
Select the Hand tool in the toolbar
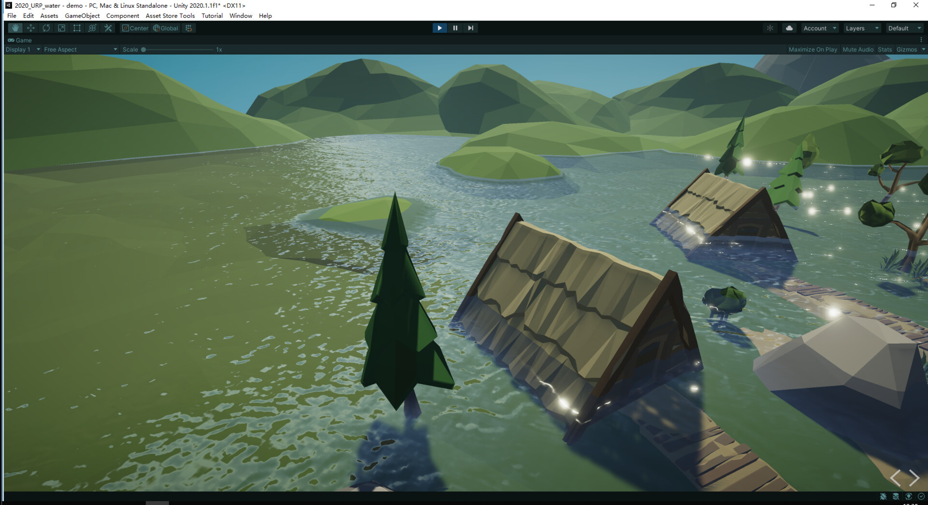[15, 28]
